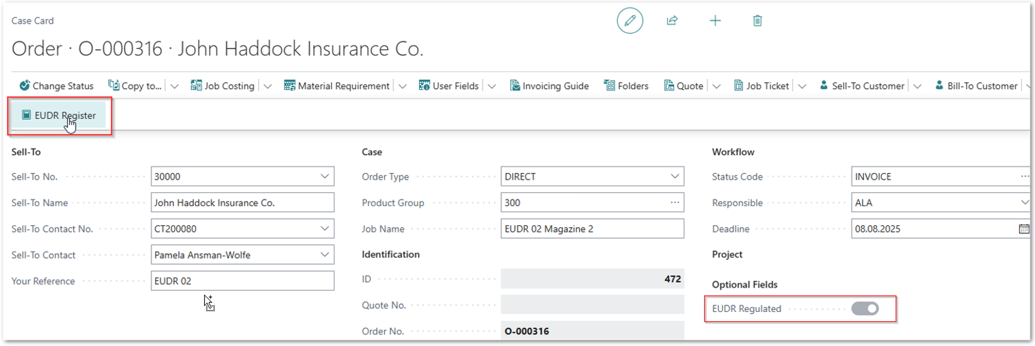
Task: Click the Sell-To Customer action
Action: pyautogui.click(x=862, y=85)
